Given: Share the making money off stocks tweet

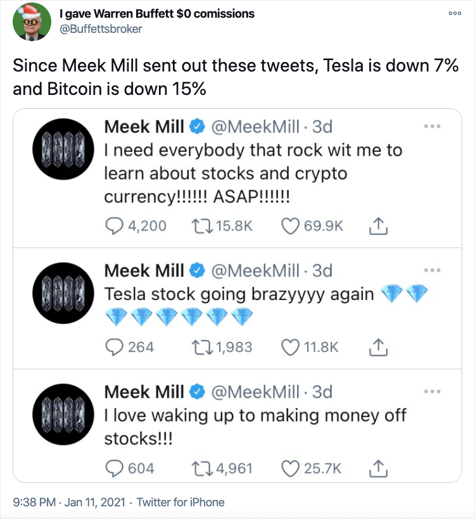Looking at the screenshot, I should point(378,468).
